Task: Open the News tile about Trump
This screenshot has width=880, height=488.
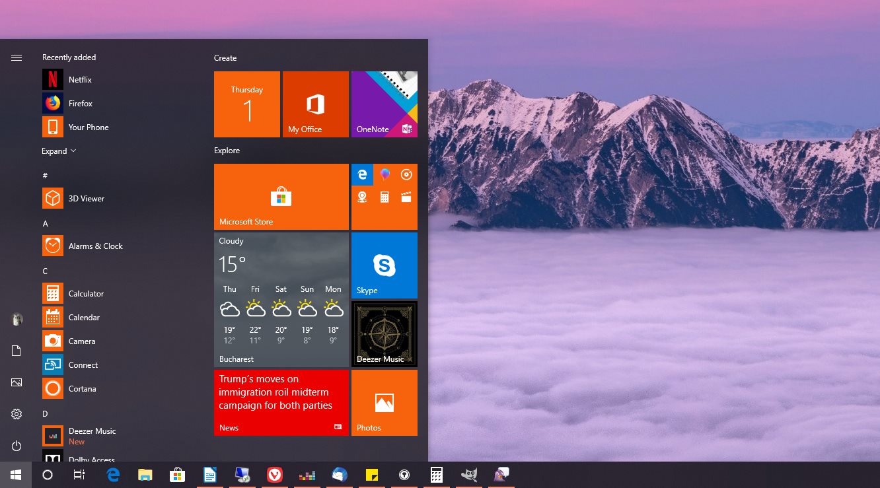Action: (x=281, y=403)
